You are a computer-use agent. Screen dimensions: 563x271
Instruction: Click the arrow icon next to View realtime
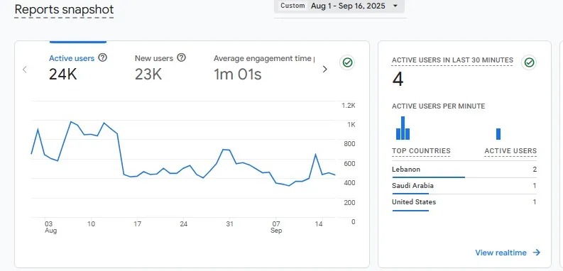tap(537, 253)
